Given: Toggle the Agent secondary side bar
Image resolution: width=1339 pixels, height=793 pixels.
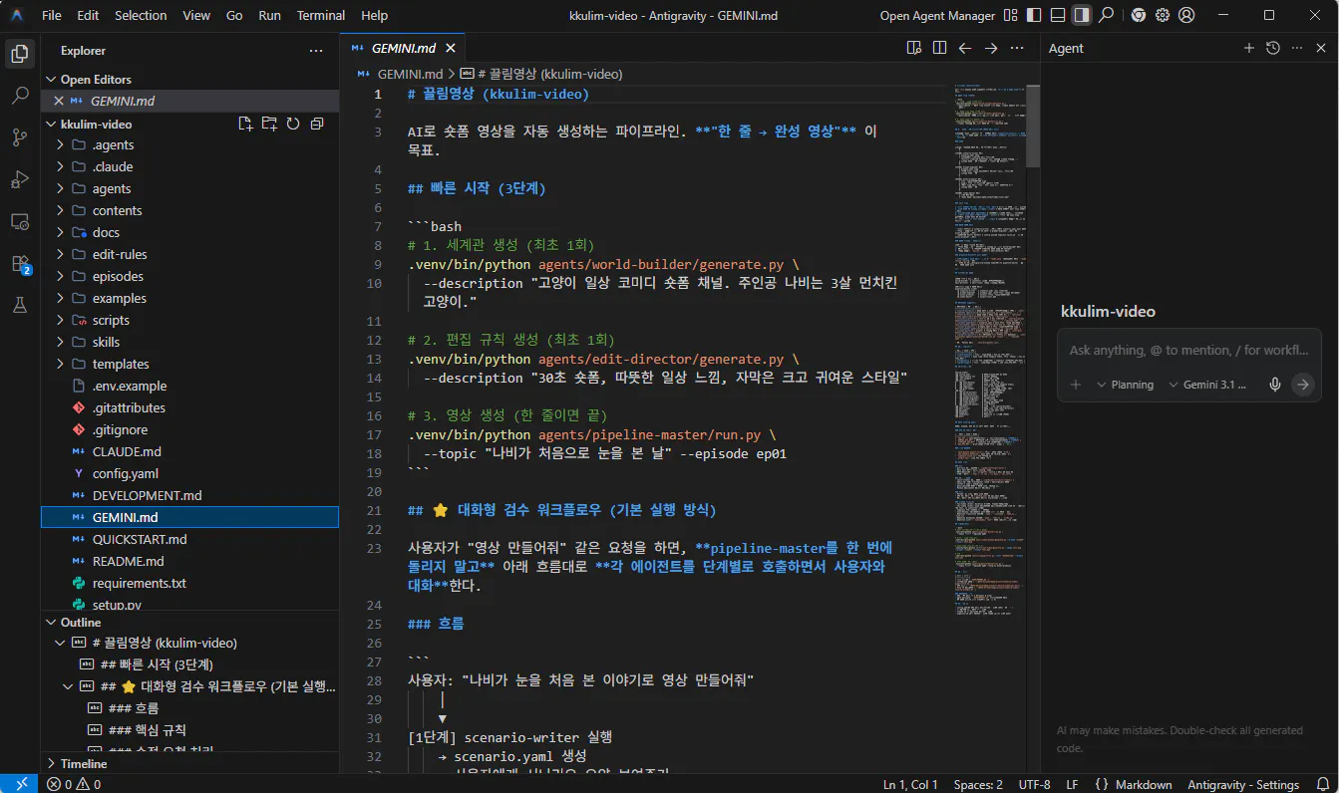Looking at the screenshot, I should 1082,15.
